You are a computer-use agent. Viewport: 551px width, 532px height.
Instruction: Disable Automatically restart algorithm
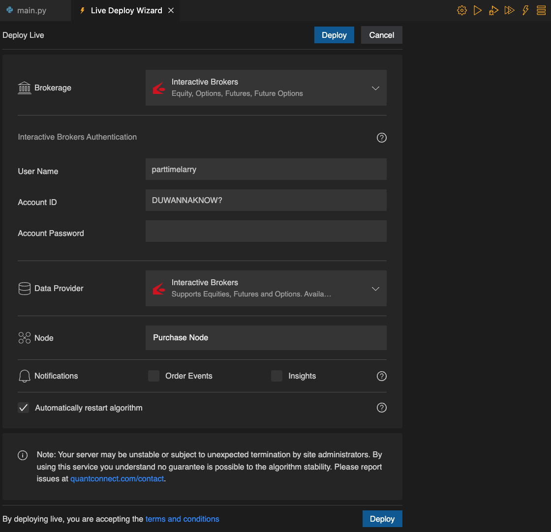[x=23, y=408]
